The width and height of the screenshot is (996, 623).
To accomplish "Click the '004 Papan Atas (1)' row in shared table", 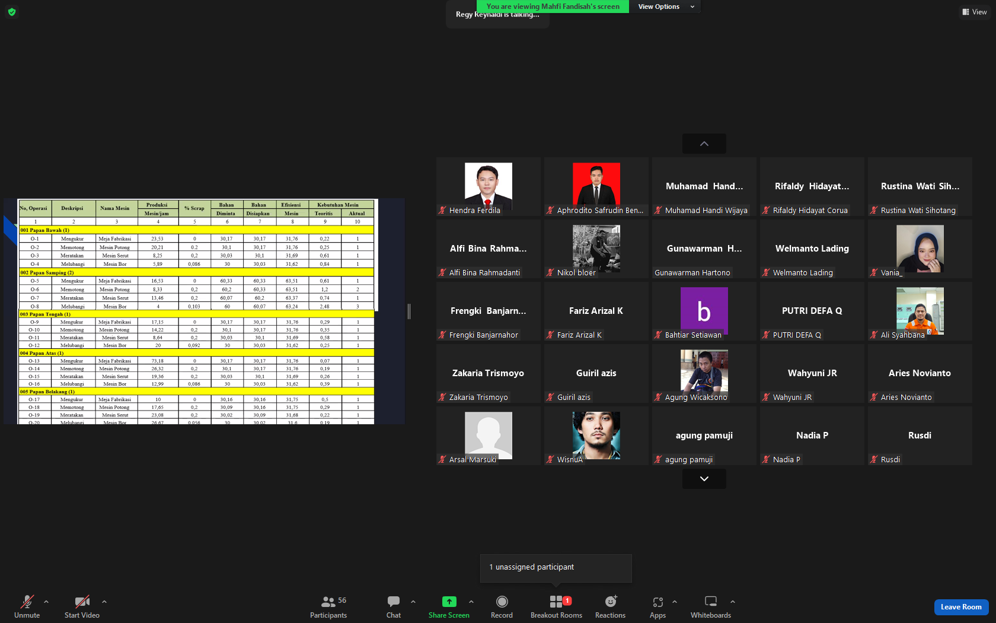I will (x=196, y=353).
